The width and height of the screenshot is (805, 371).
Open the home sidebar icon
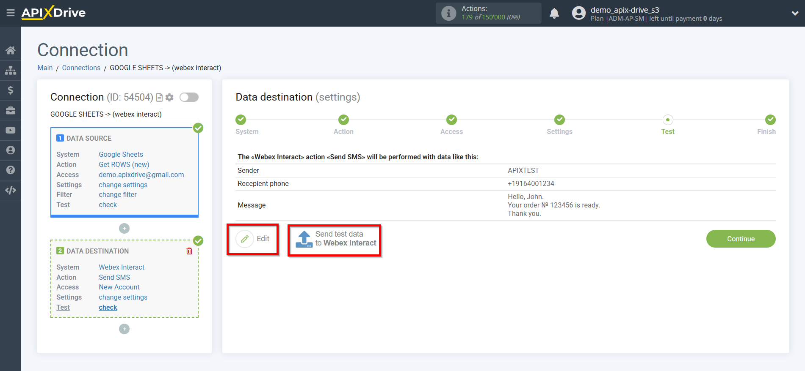pyautogui.click(x=11, y=50)
